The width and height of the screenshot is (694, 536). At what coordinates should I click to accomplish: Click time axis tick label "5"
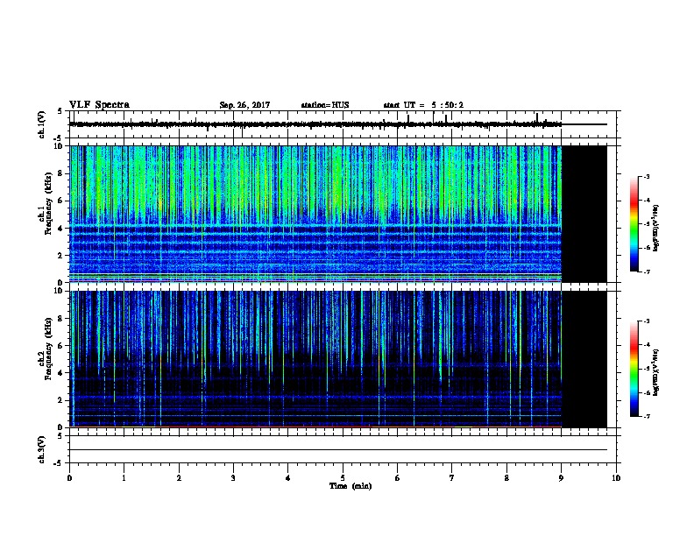(343, 478)
